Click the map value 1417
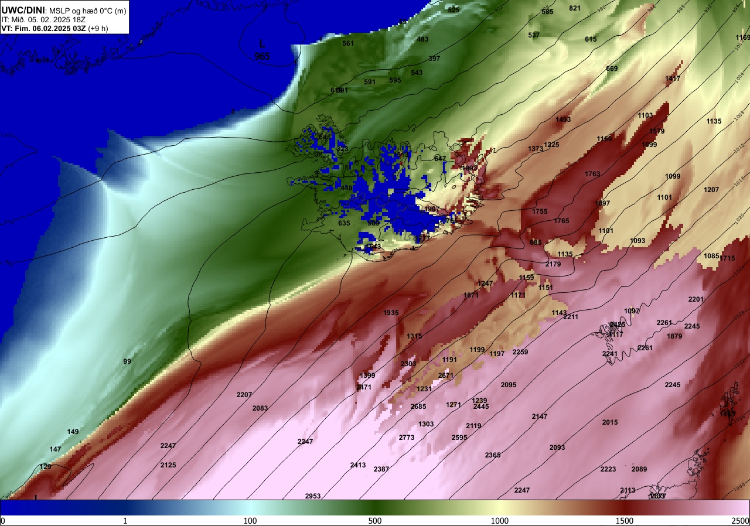The height and width of the screenshot is (526, 750). (x=673, y=78)
